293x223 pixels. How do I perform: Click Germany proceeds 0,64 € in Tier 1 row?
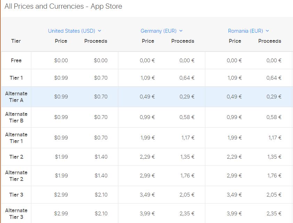click(187, 78)
